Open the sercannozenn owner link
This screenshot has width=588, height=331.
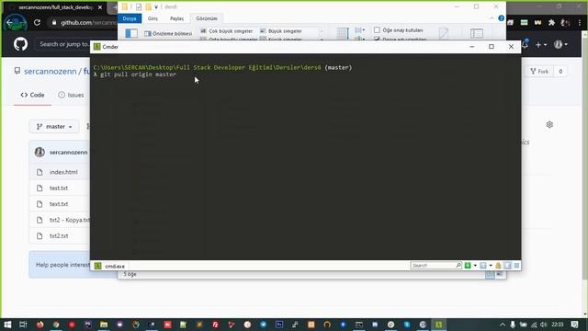point(51,72)
